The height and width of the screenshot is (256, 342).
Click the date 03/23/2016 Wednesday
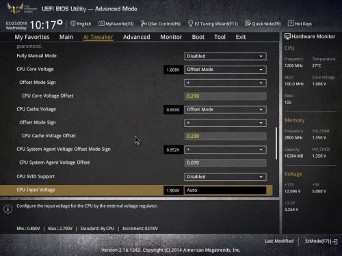tap(16, 25)
